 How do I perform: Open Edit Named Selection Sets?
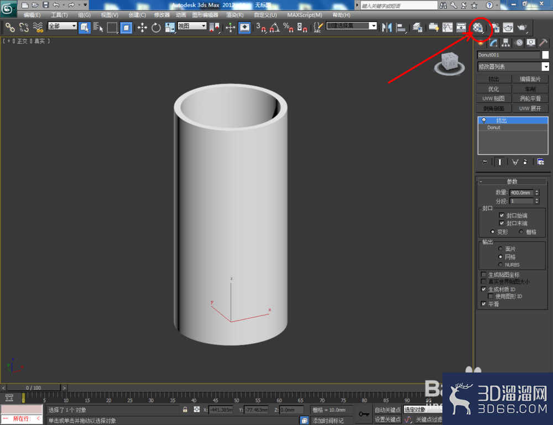(318, 28)
